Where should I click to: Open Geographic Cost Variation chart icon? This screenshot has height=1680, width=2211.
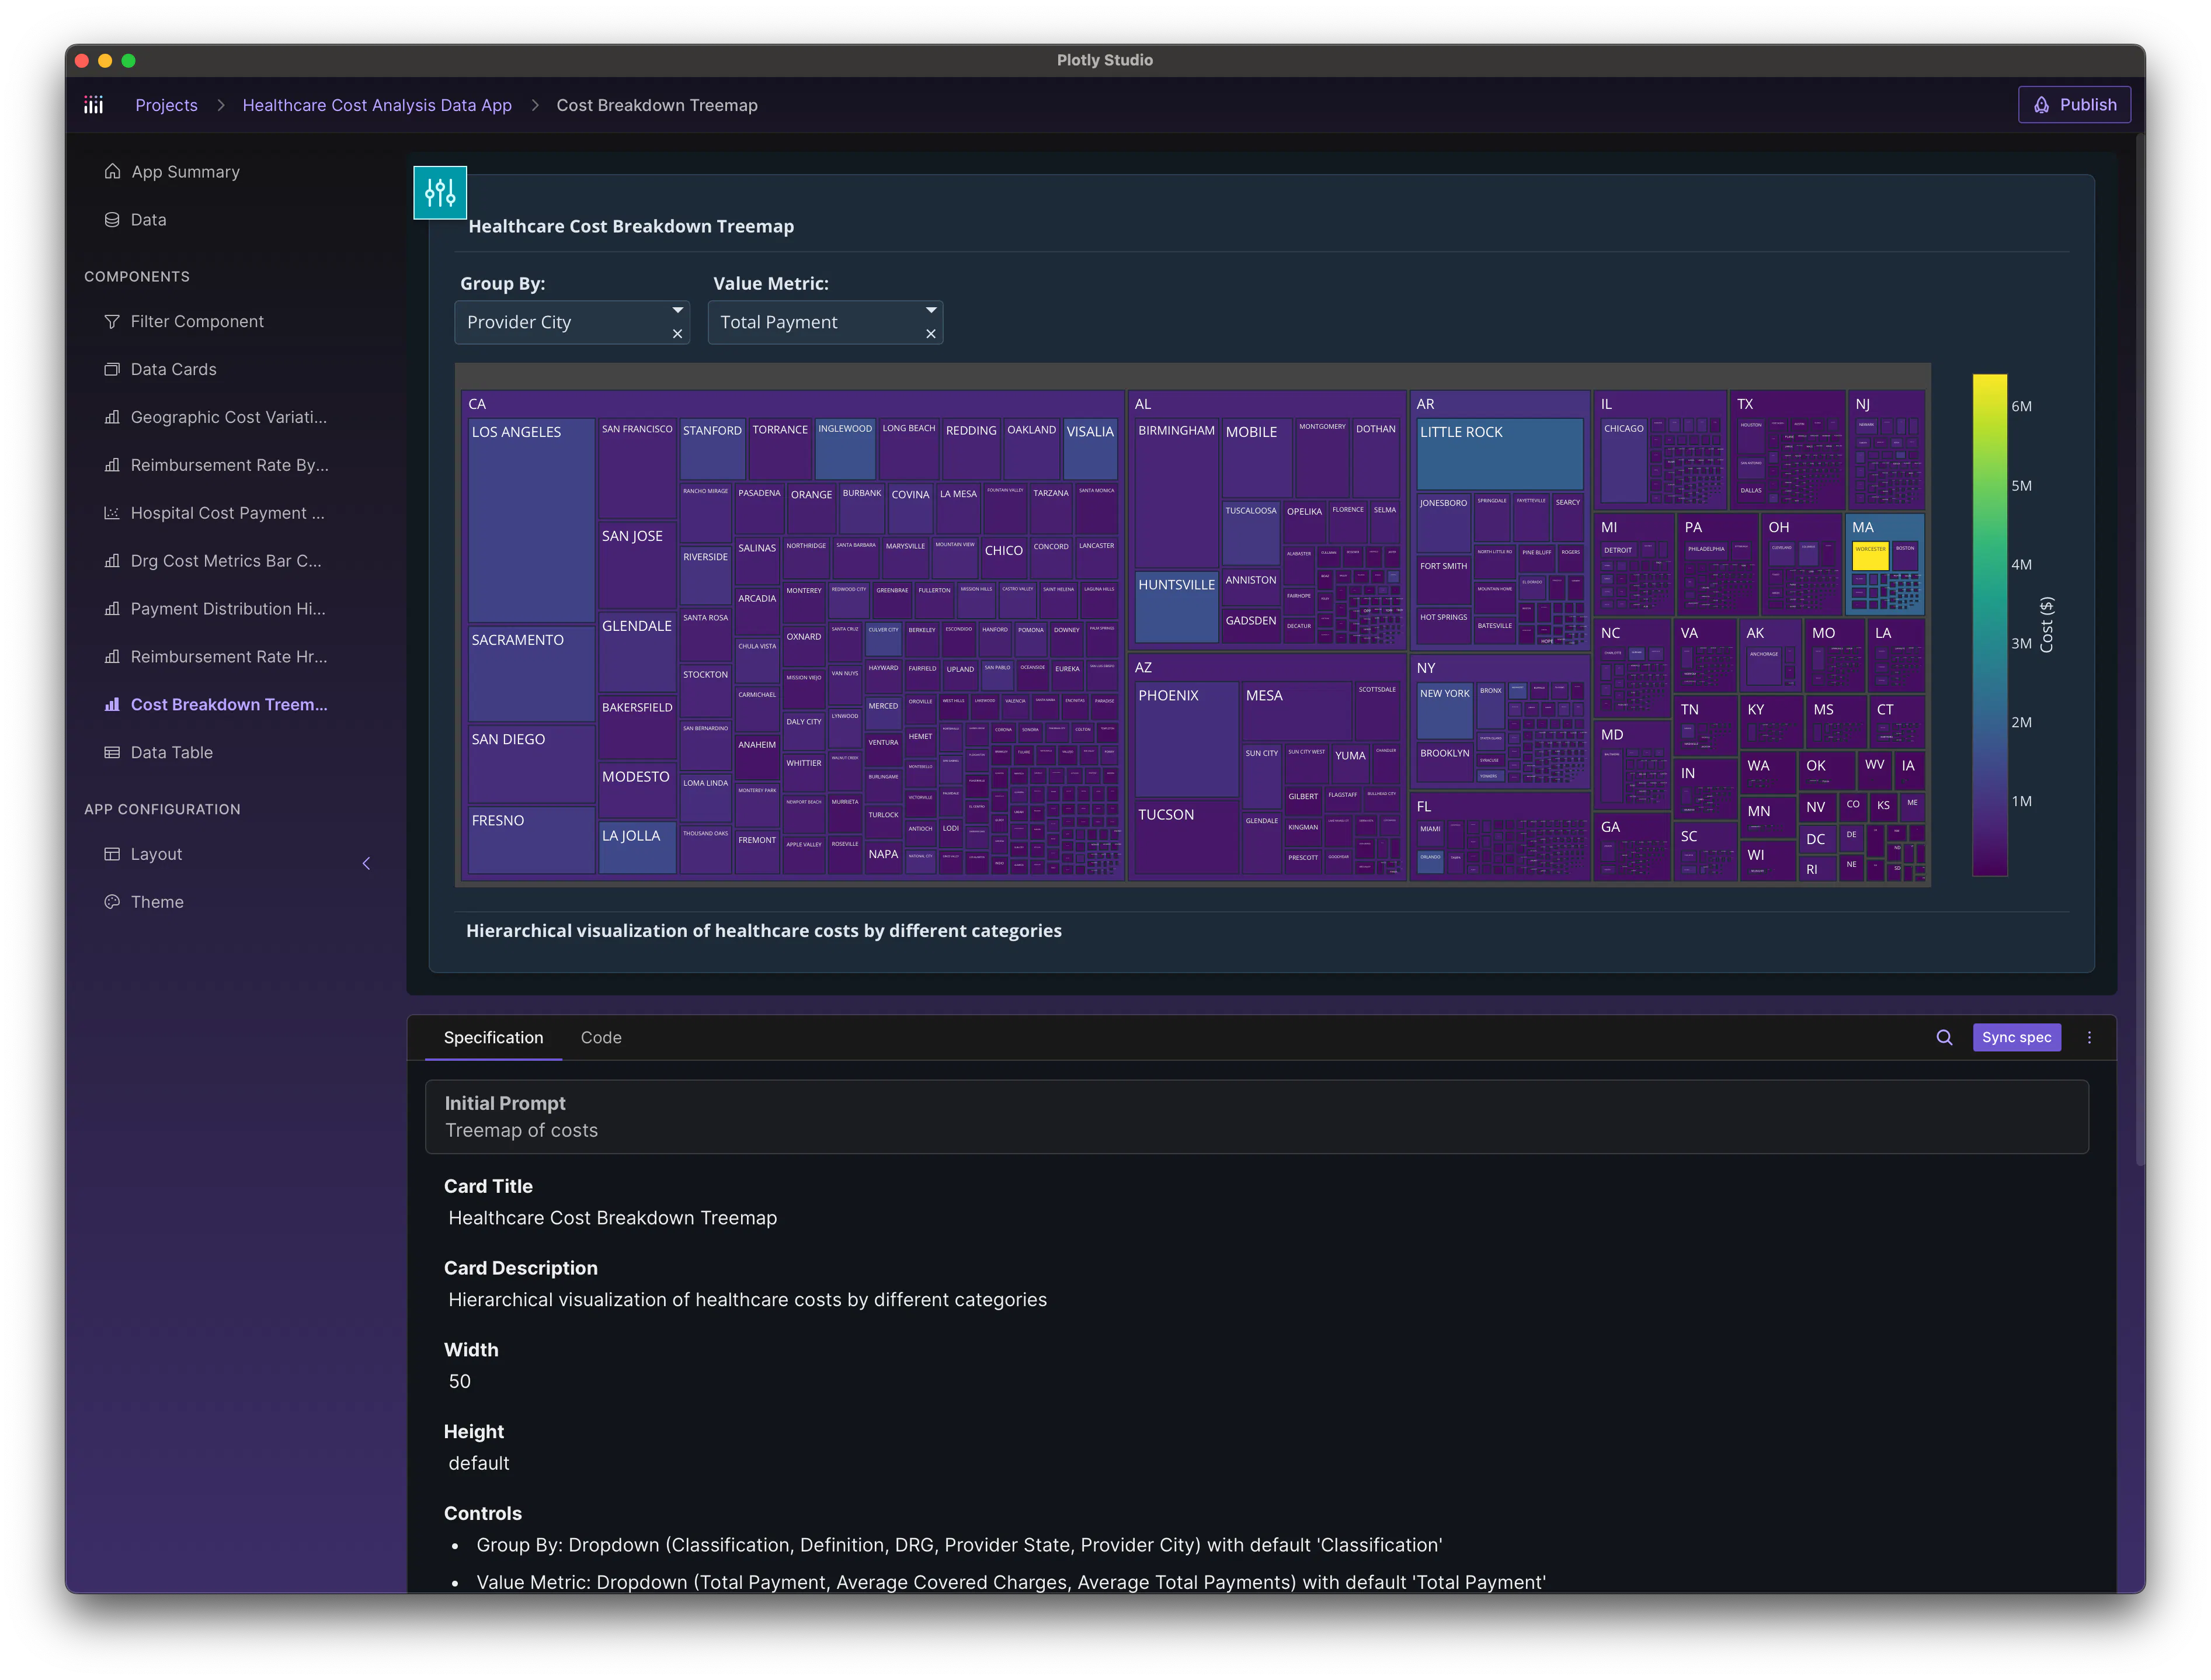click(112, 417)
